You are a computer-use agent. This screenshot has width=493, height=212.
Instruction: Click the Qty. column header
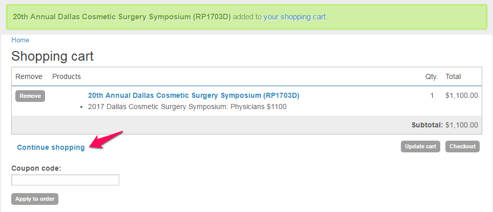(x=432, y=76)
